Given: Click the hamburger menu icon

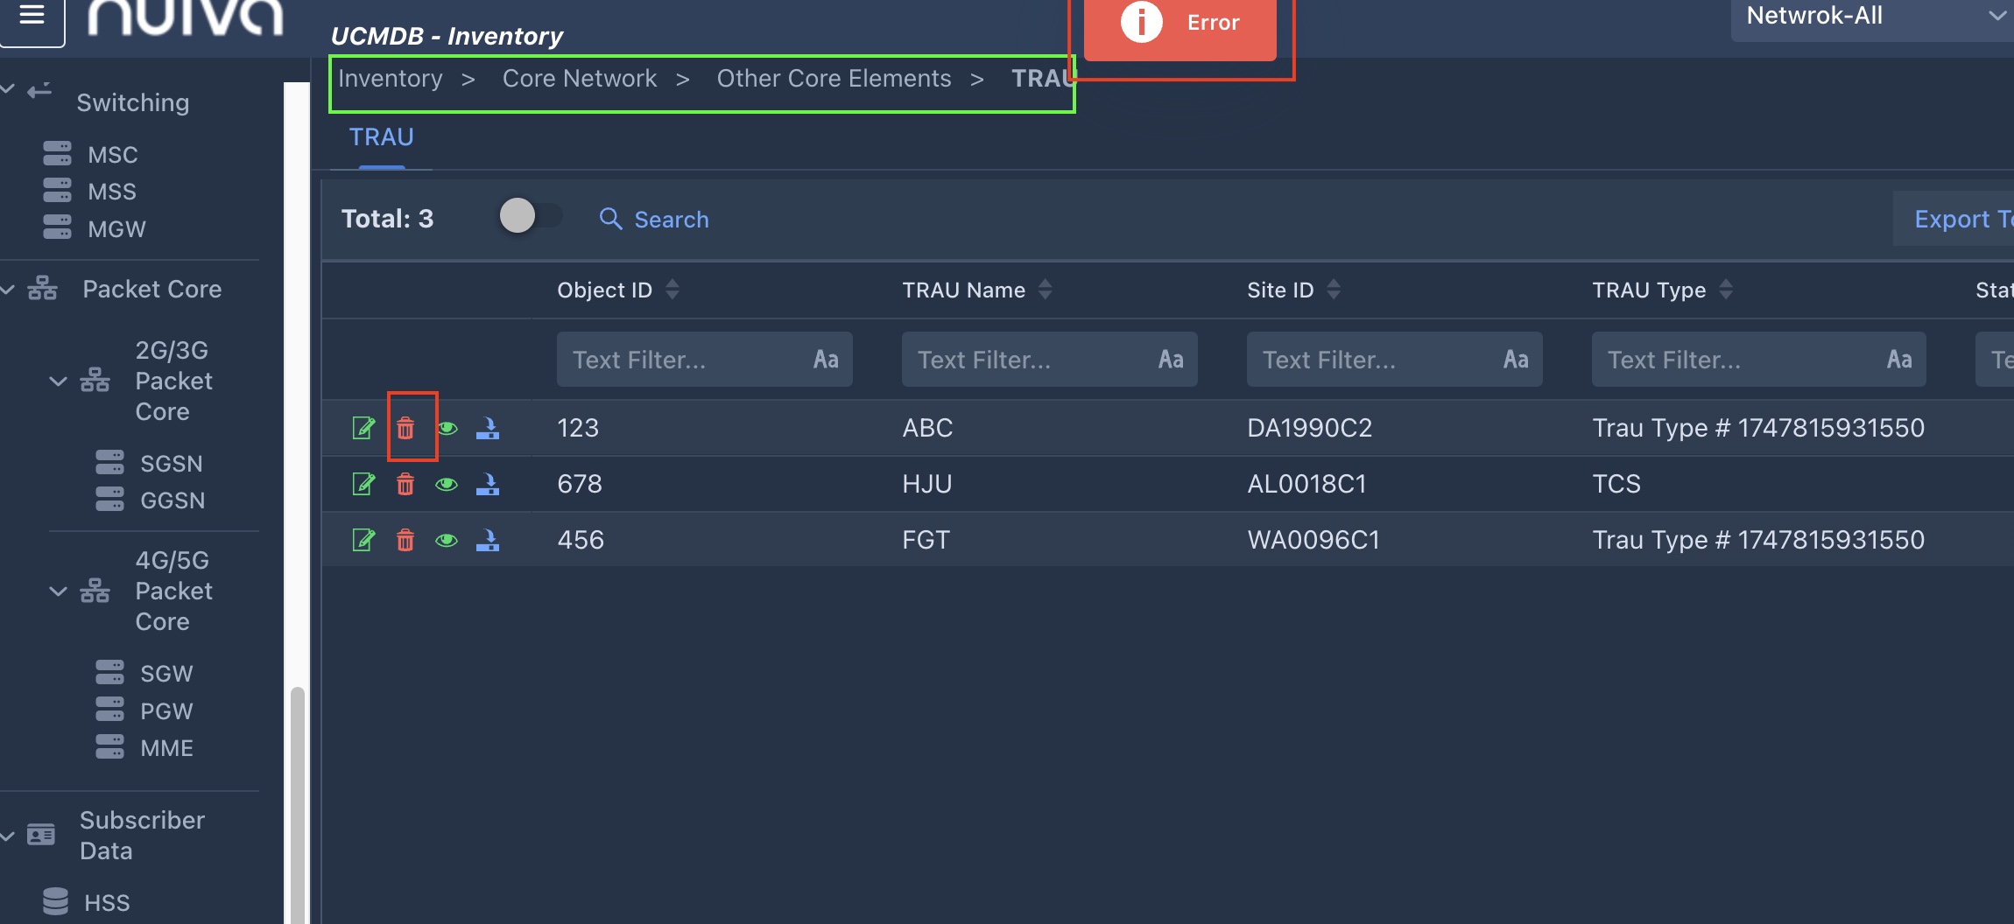Looking at the screenshot, I should tap(32, 16).
